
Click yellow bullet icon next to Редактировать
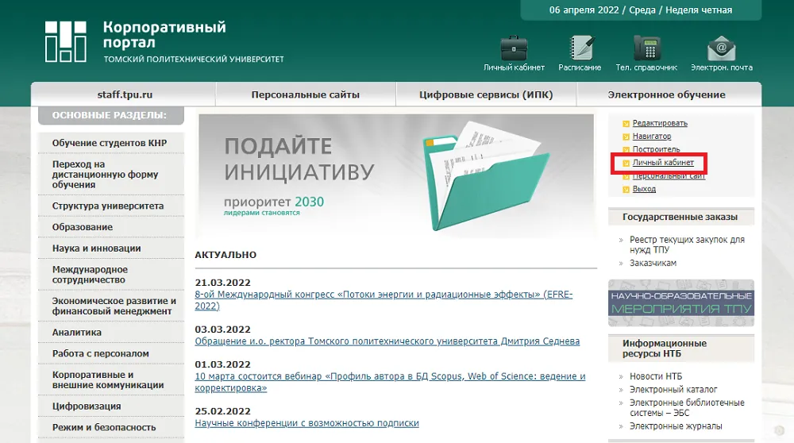(626, 124)
